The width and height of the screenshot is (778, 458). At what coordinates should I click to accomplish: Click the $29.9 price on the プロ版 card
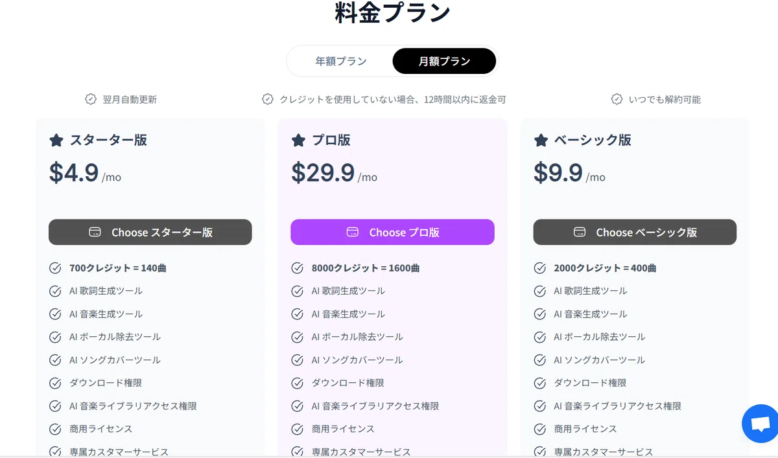click(x=323, y=173)
